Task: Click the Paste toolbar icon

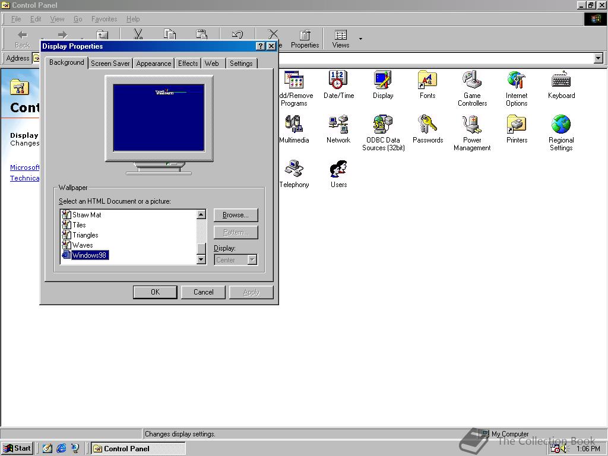Action: click(201, 34)
